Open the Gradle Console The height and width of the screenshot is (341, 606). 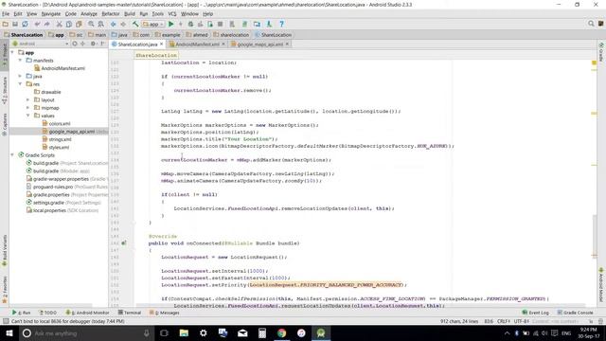(x=575, y=313)
